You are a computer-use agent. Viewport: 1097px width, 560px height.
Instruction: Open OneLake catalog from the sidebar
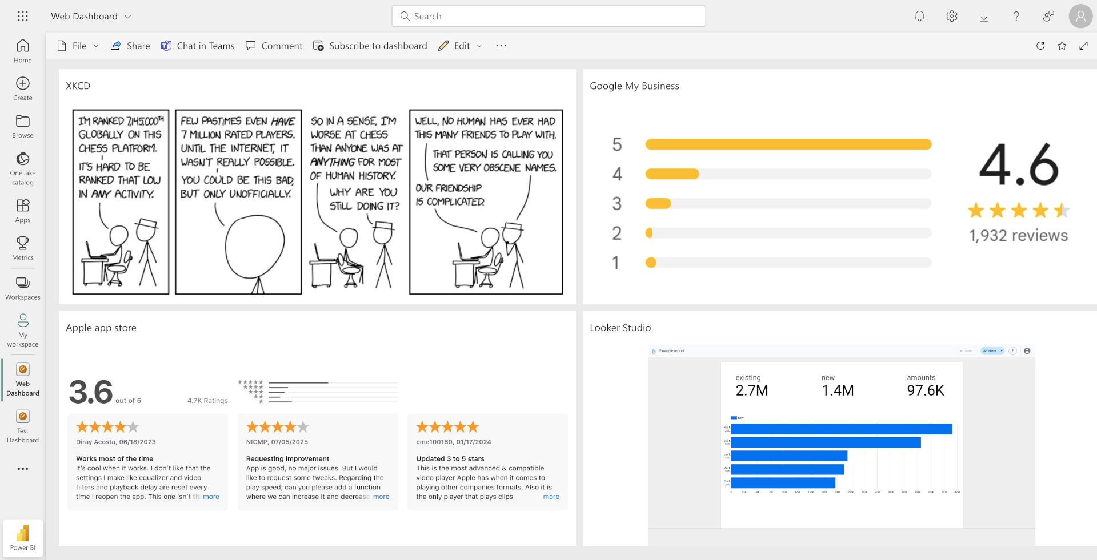pyautogui.click(x=23, y=168)
